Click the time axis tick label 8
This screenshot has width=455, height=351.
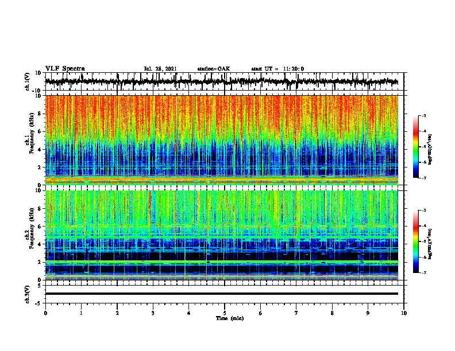point(332,313)
